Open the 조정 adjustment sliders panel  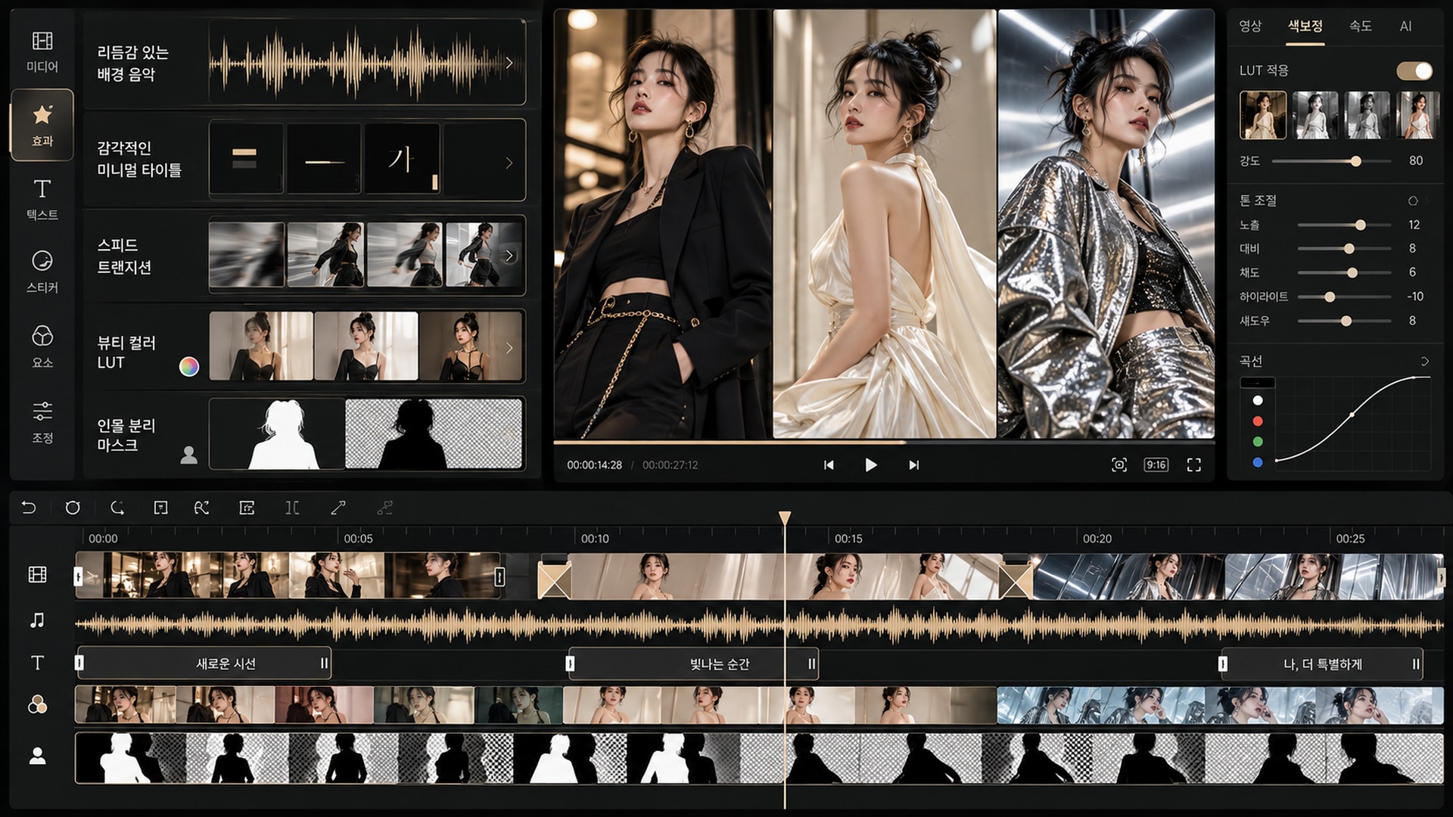pyautogui.click(x=42, y=421)
